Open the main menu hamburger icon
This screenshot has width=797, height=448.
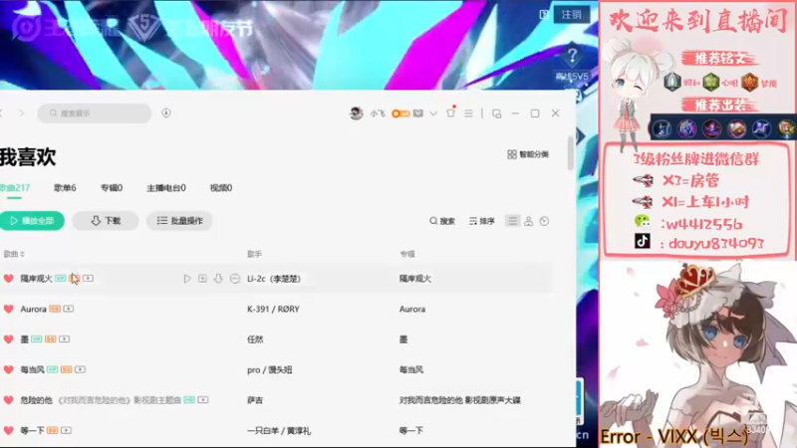[x=468, y=113]
